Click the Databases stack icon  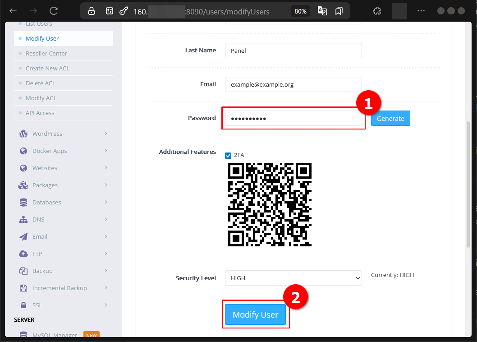point(23,202)
